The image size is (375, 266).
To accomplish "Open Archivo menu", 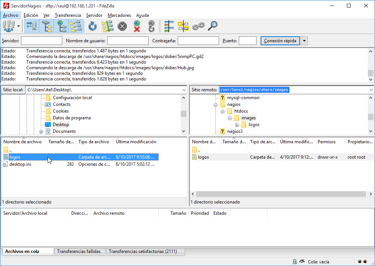I will (x=10, y=15).
